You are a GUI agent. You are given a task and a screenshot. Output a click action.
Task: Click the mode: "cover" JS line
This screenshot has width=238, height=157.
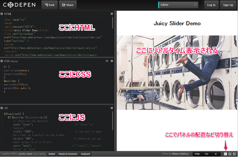click(23, 125)
